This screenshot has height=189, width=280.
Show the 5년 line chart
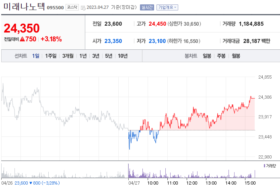[109, 56]
